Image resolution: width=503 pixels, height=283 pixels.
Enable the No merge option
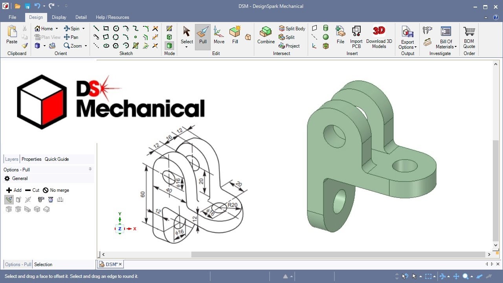tap(56, 190)
